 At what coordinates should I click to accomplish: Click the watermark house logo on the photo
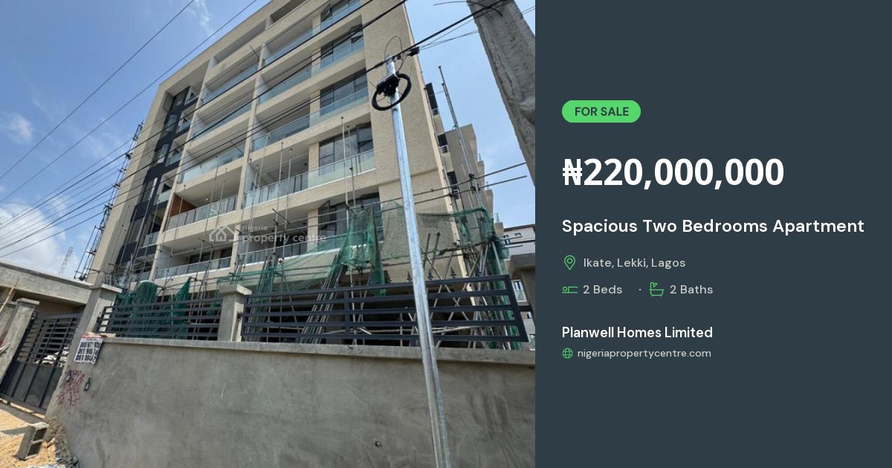pyautogui.click(x=222, y=233)
